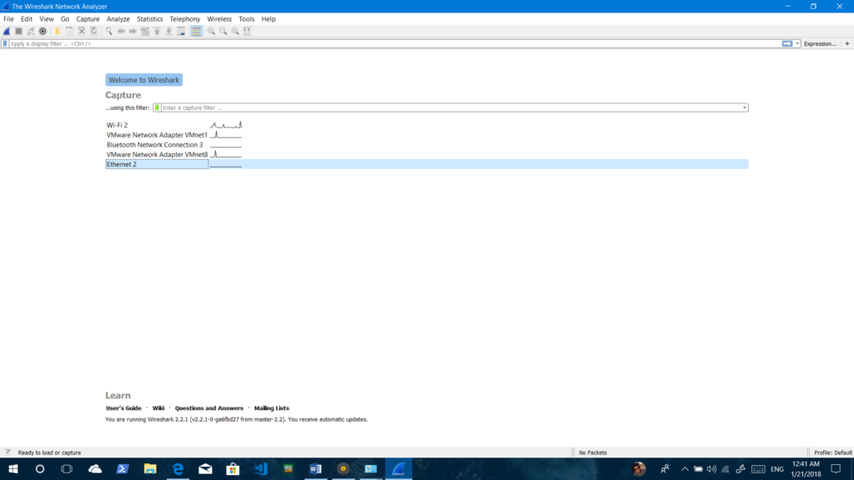Image resolution: width=854 pixels, height=480 pixels.
Task: Start capturing packets with the shark fin icon
Action: pyautogui.click(x=7, y=31)
